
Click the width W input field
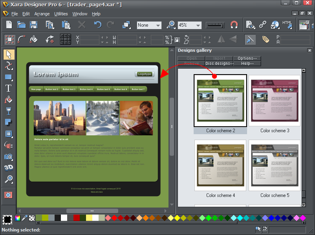pos(127,38)
